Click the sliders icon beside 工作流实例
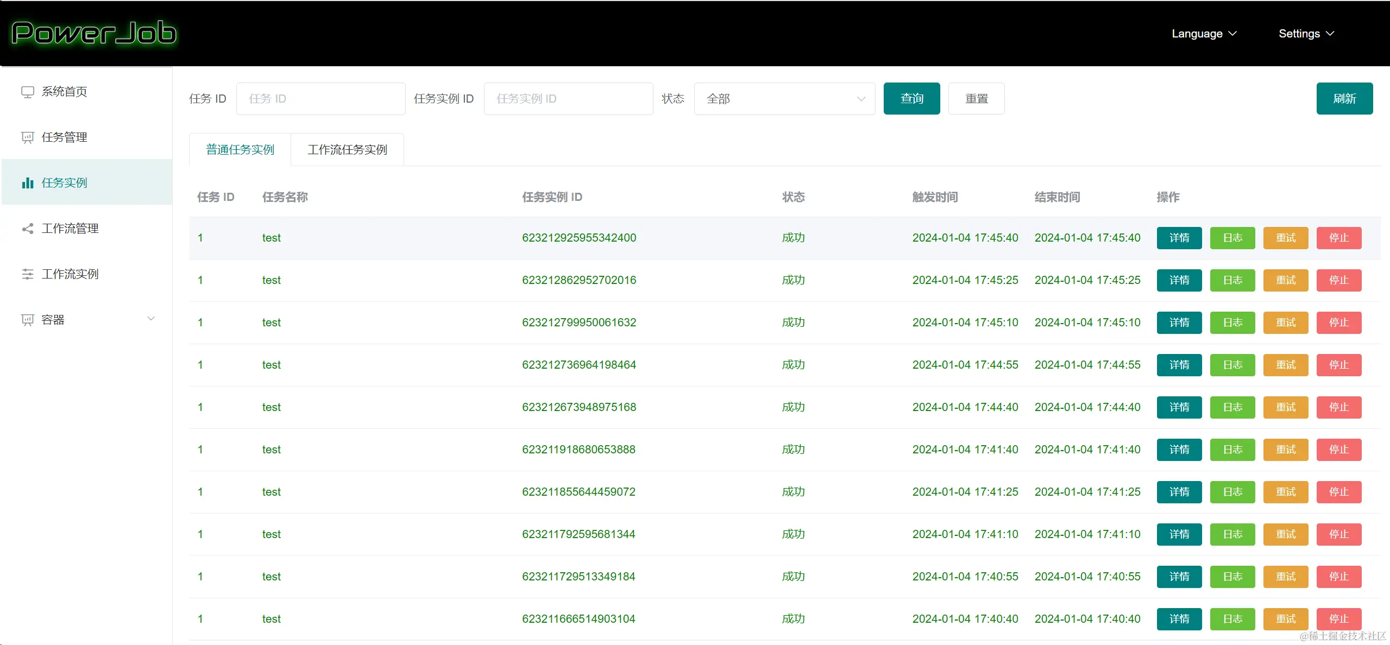 pos(27,274)
